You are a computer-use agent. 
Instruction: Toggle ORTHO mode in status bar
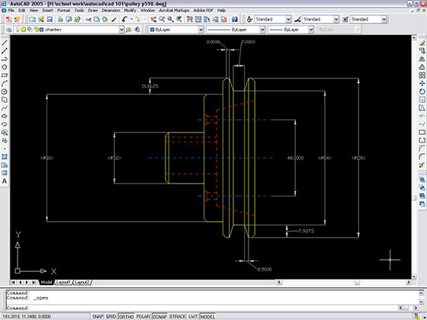pyautogui.click(x=127, y=316)
